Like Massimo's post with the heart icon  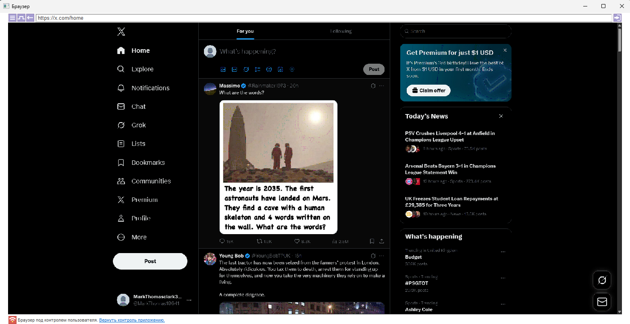click(x=297, y=241)
